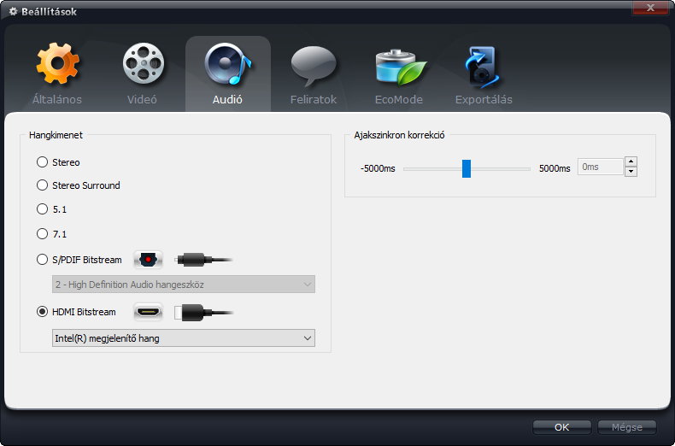
Task: Click the orange gear Általános icon
Action: coord(57,63)
